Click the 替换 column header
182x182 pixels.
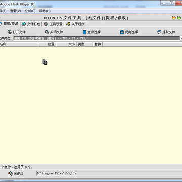pyautogui.click(x=98, y=44)
